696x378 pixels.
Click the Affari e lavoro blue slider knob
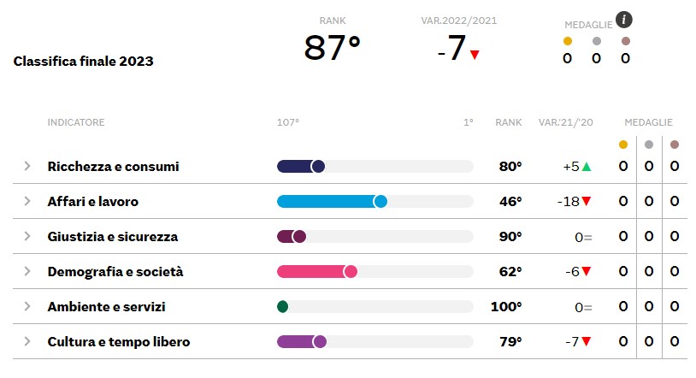[380, 202]
